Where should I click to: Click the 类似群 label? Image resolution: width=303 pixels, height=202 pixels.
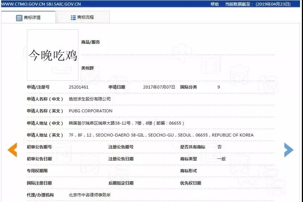coord(87,68)
